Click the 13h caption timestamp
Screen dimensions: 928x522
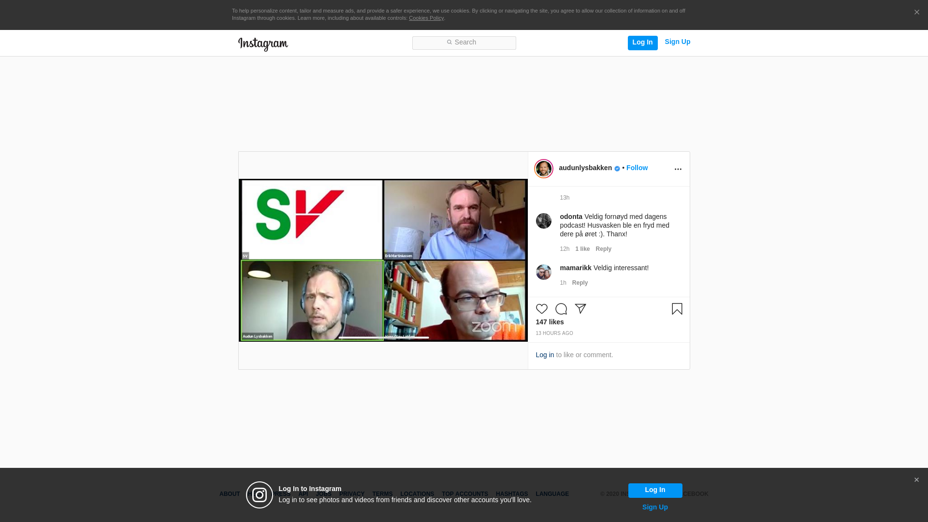click(565, 198)
